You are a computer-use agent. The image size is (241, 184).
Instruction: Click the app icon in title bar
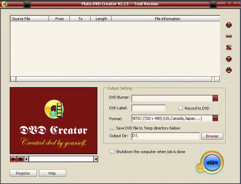coord(4,4)
